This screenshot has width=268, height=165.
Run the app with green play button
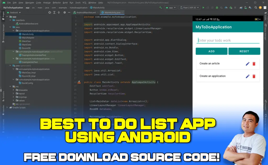pos(203,8)
